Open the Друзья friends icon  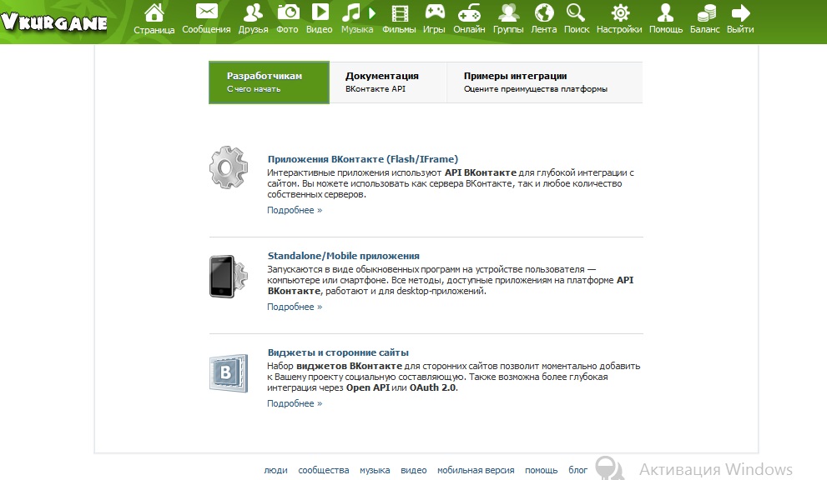[x=253, y=12]
